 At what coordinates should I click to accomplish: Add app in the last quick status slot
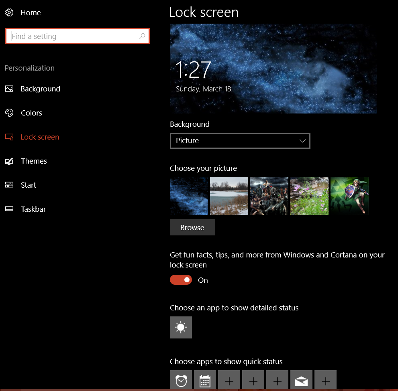click(325, 380)
